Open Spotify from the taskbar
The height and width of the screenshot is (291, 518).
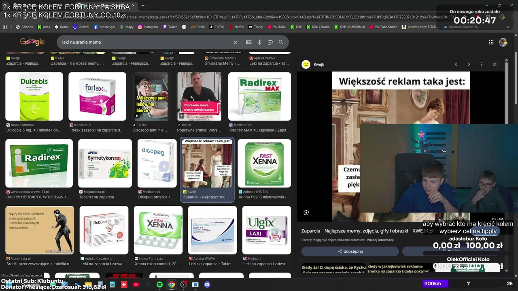(159, 285)
